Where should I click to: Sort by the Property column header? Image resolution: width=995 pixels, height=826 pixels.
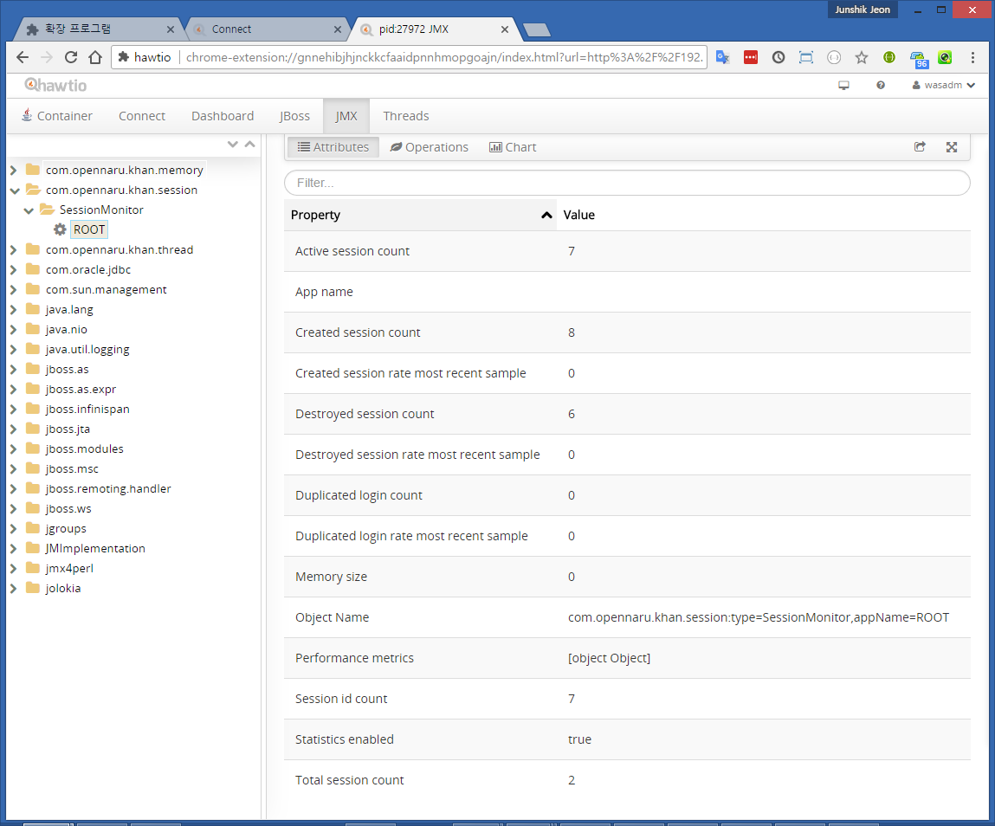(420, 215)
